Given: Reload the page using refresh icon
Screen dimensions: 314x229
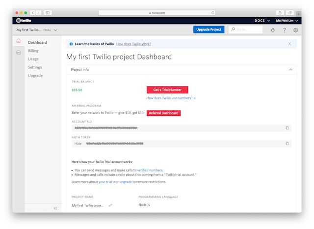Looking at the screenshot, I should click(x=212, y=13).
